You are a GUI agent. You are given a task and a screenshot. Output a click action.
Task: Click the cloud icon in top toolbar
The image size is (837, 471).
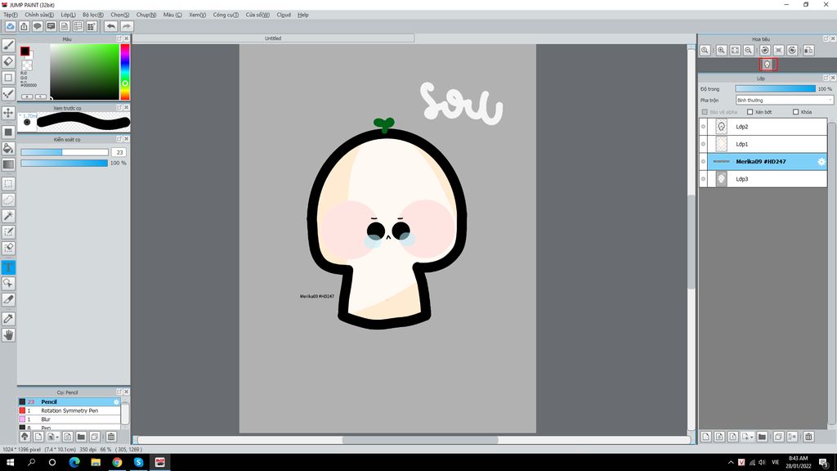tap(10, 26)
